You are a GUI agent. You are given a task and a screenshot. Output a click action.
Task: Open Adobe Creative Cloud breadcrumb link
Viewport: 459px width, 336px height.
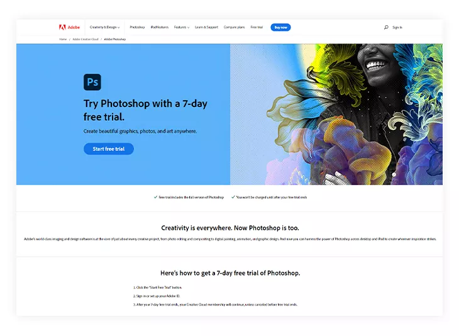(86, 39)
